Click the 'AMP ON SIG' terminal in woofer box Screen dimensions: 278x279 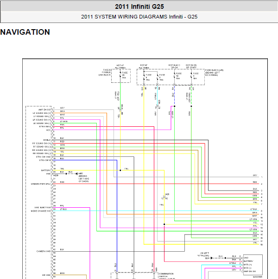250,271
